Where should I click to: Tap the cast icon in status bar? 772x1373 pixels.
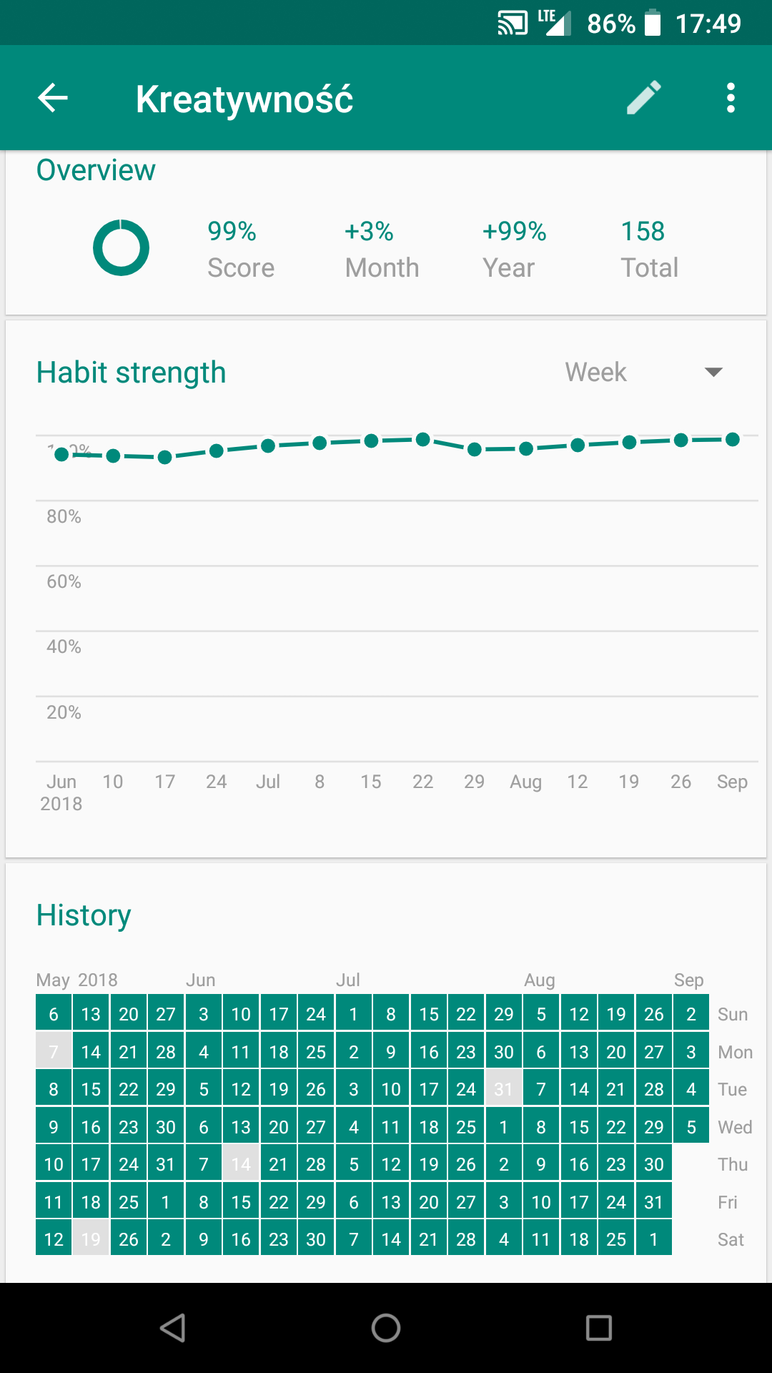[x=512, y=24]
